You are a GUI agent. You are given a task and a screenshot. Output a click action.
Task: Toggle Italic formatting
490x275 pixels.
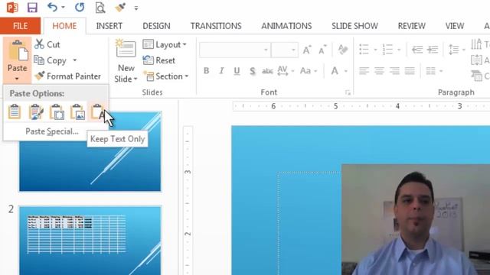(x=221, y=71)
